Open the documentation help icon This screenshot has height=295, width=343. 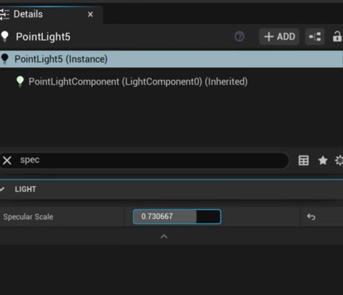(239, 37)
